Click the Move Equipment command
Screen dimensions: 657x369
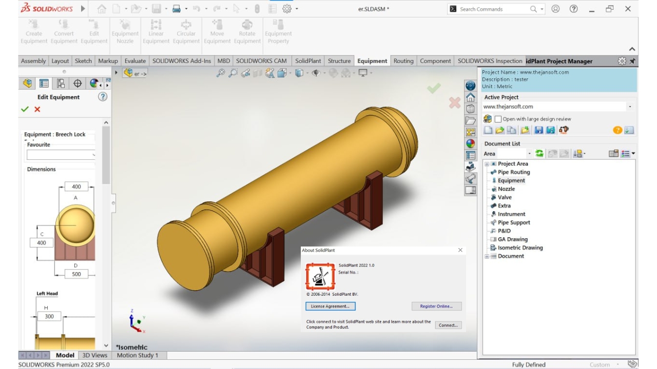[217, 32]
